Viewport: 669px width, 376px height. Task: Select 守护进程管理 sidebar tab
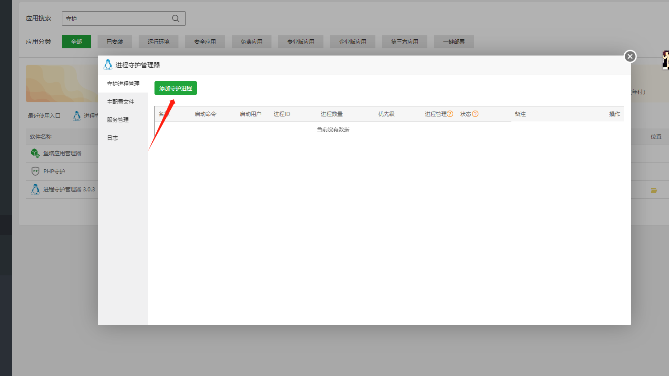123,84
